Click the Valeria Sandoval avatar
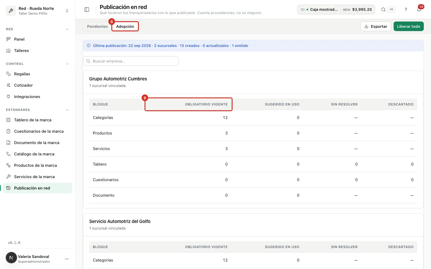 click(x=11, y=258)
